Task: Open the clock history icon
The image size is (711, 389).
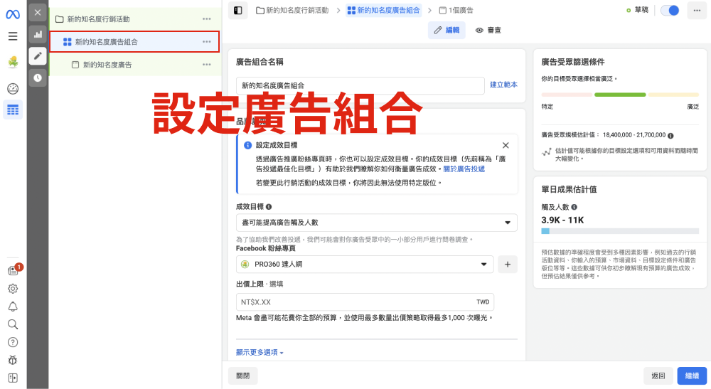Action: (38, 78)
